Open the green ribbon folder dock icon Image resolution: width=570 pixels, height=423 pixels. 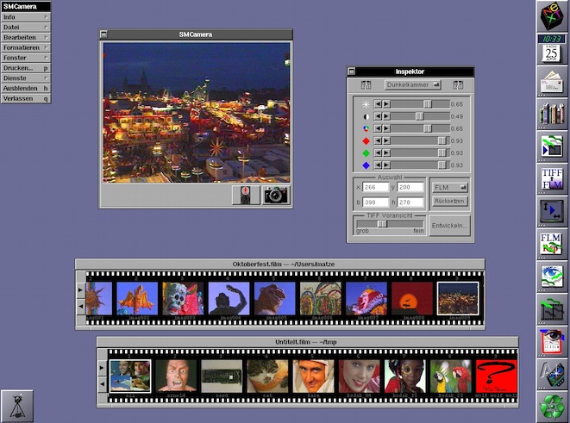pos(552,146)
